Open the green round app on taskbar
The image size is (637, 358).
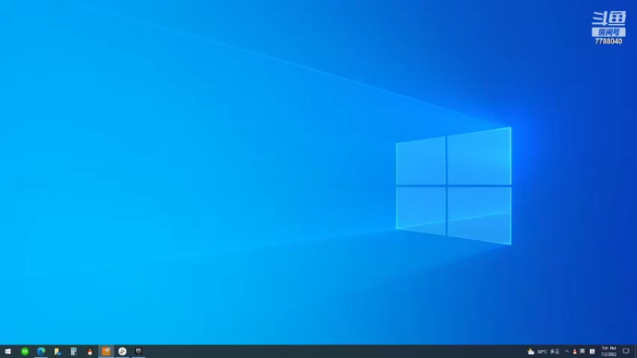25,352
